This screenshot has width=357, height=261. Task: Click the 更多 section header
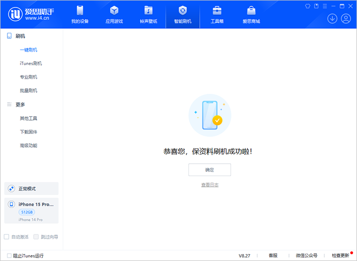[20, 105]
